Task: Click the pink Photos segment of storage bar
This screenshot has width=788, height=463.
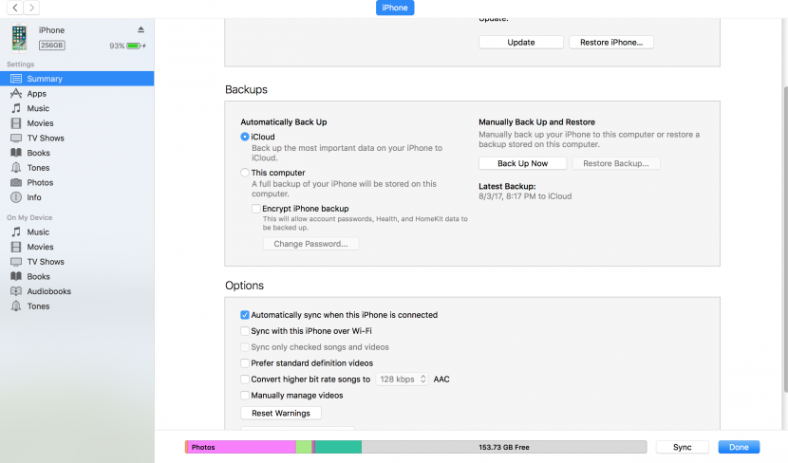Action: click(241, 447)
